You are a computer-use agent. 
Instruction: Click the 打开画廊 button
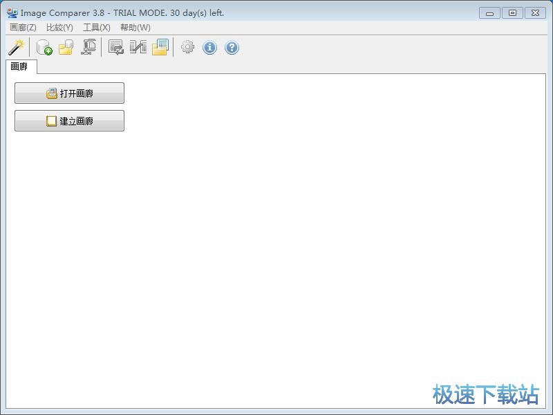point(70,93)
